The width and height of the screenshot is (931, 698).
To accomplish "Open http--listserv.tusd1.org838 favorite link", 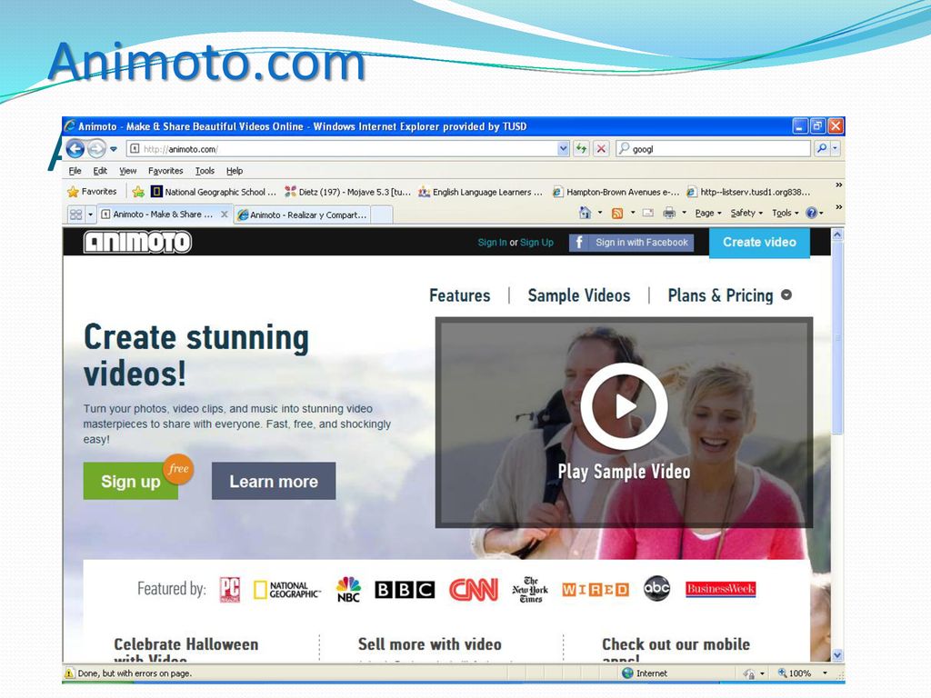I will (x=749, y=192).
